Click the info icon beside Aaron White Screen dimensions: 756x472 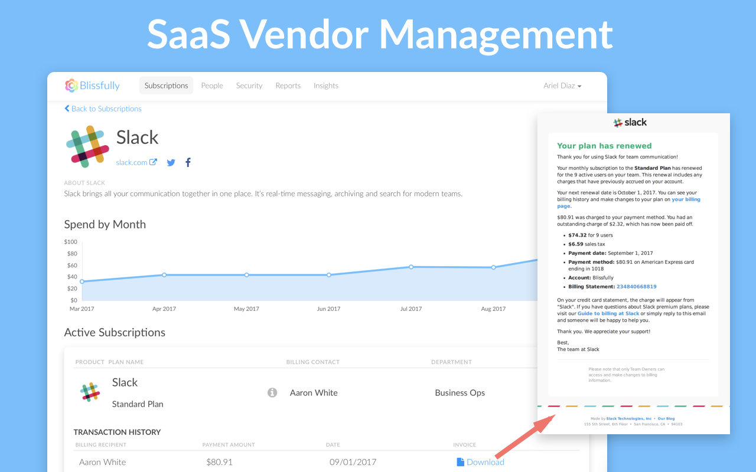click(x=272, y=392)
